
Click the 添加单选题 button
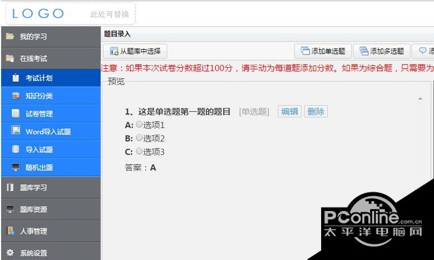click(323, 51)
